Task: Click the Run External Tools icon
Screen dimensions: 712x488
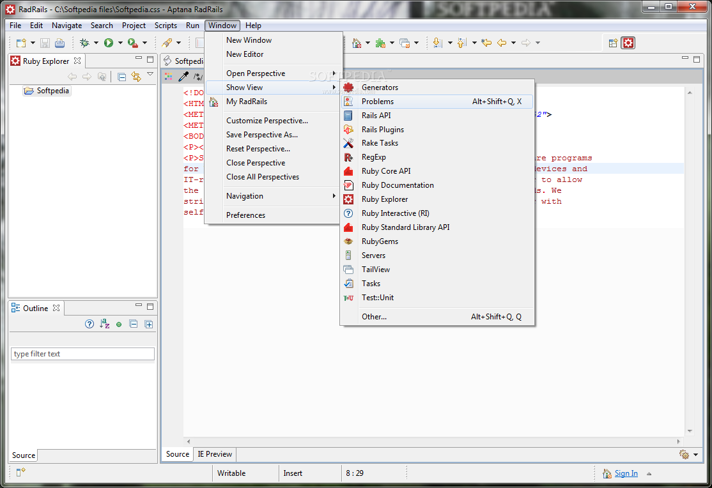Action: (132, 43)
